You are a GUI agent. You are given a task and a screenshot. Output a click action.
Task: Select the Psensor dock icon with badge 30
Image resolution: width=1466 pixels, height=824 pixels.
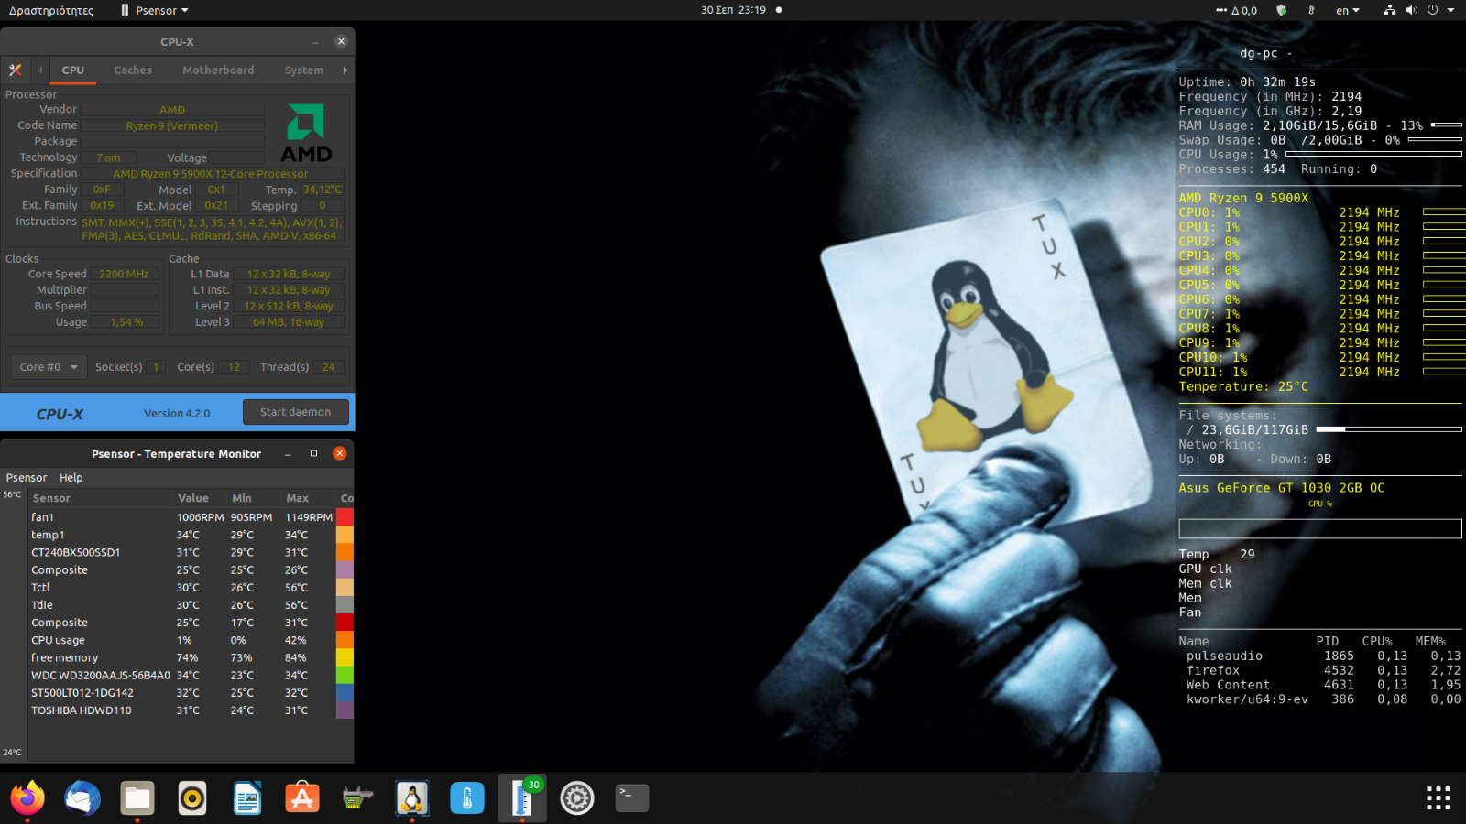522,798
